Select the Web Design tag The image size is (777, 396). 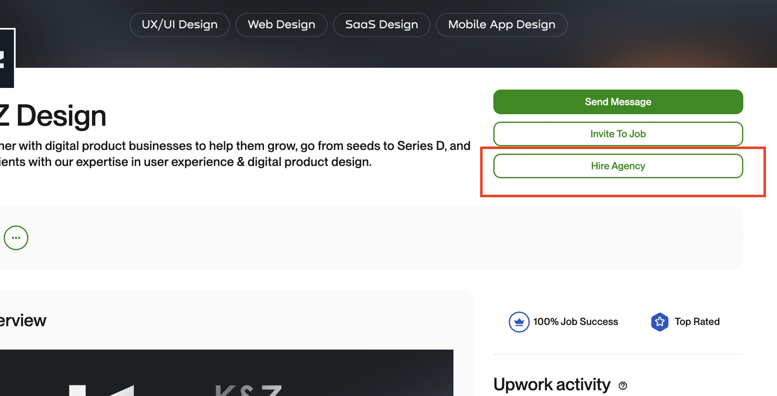(281, 25)
